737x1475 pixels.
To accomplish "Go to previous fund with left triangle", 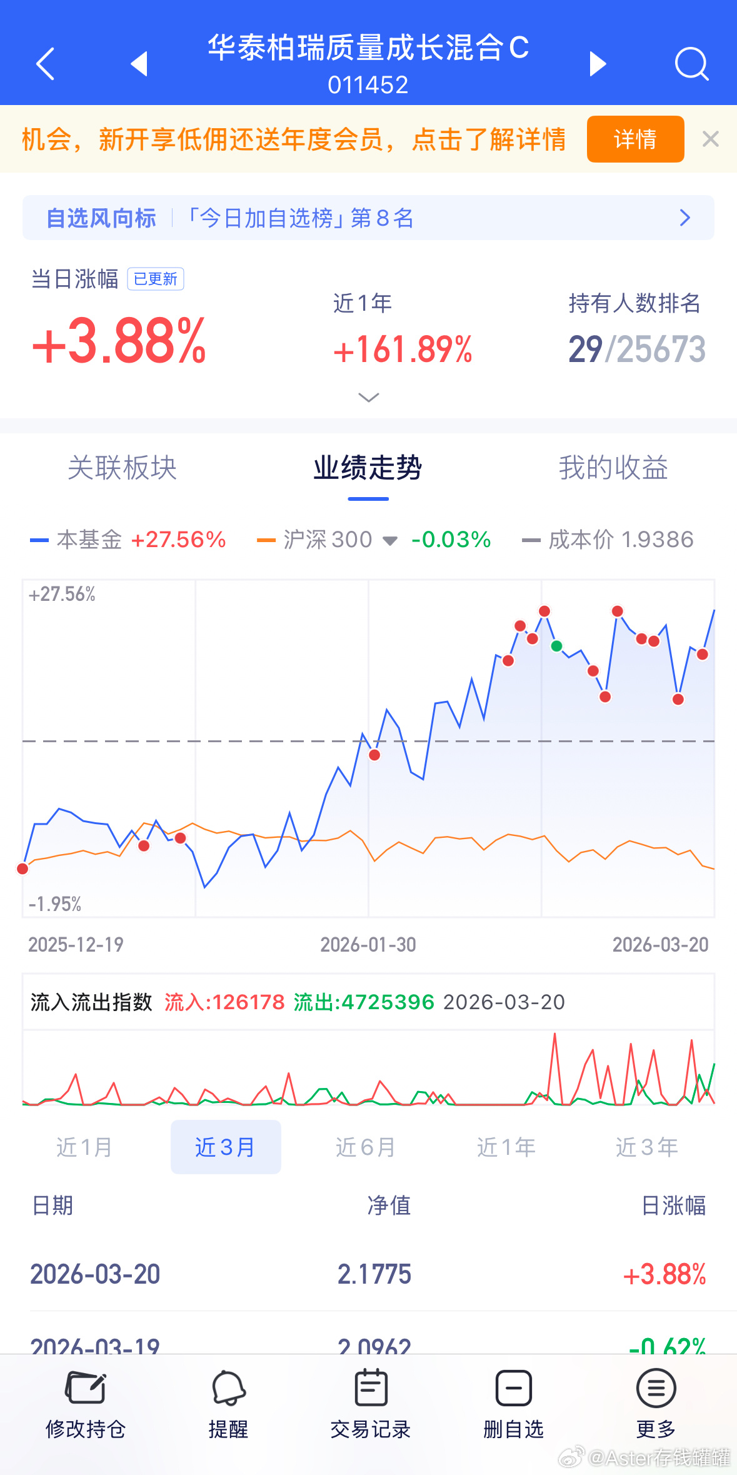I will pyautogui.click(x=139, y=64).
